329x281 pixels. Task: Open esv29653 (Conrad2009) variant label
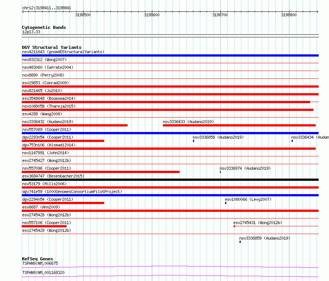pos(45,83)
